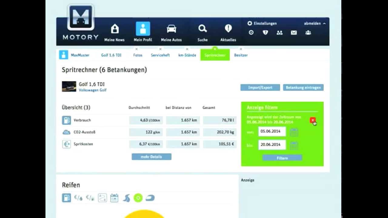Open Suche with the magnifier icon
Screen dimensions: 388x218
[202, 33]
